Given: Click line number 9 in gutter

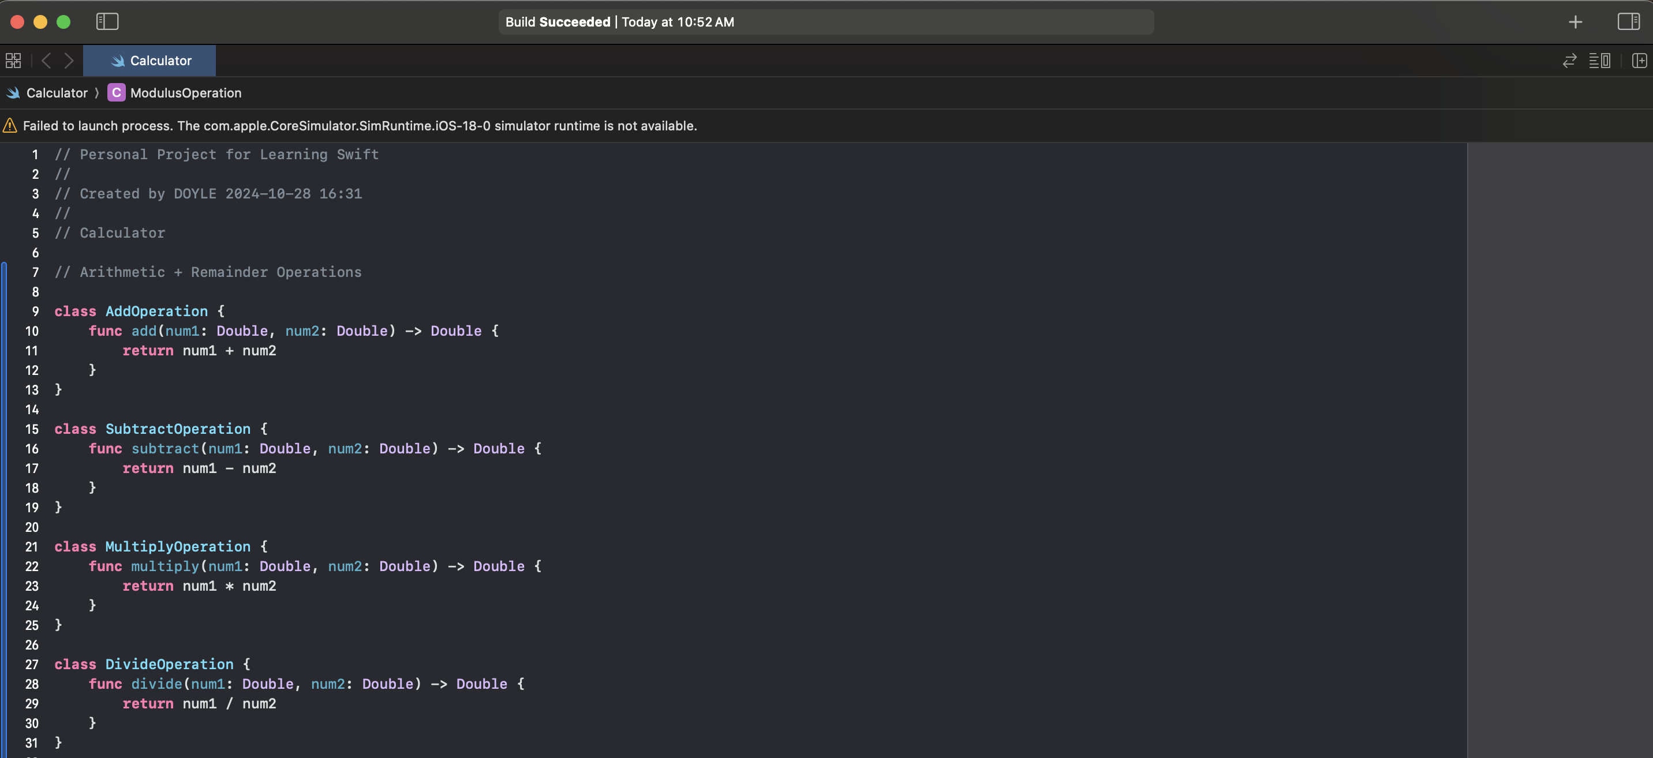Looking at the screenshot, I should pos(35,312).
